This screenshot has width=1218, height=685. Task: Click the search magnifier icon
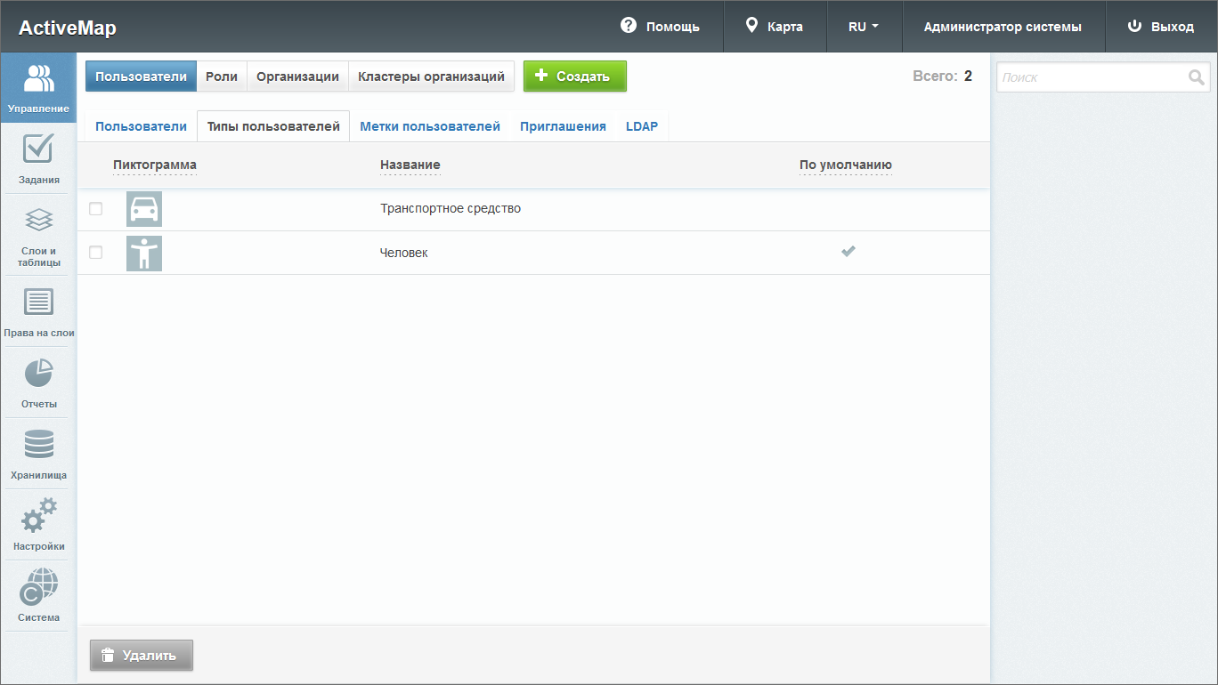pos(1196,77)
